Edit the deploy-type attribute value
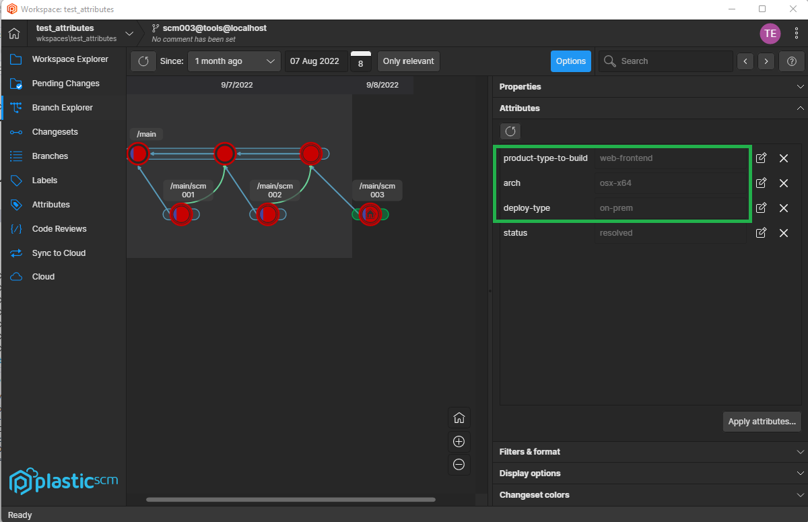This screenshot has width=808, height=522. 761,207
